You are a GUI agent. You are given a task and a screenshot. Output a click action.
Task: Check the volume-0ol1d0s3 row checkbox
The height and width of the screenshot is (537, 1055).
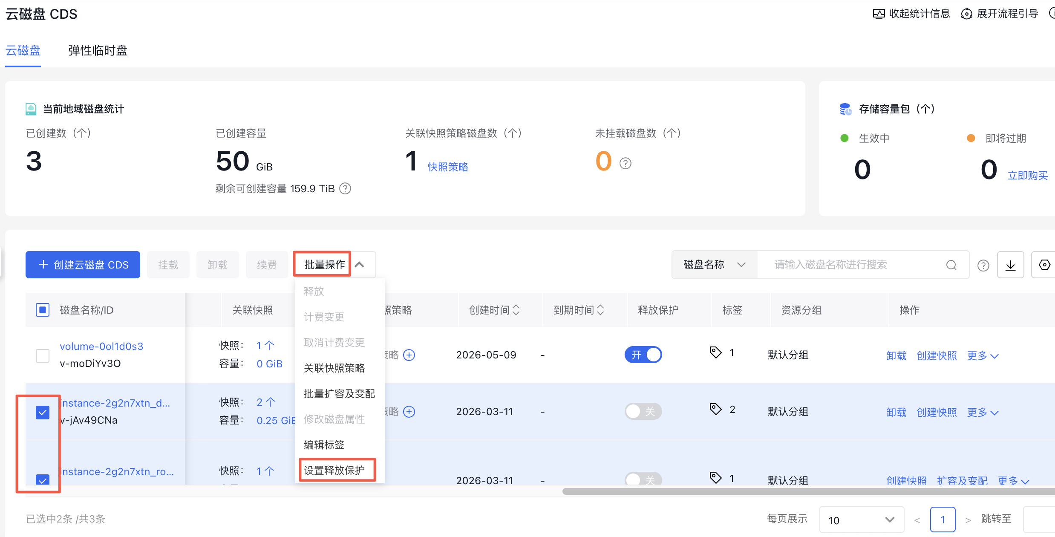tap(43, 355)
